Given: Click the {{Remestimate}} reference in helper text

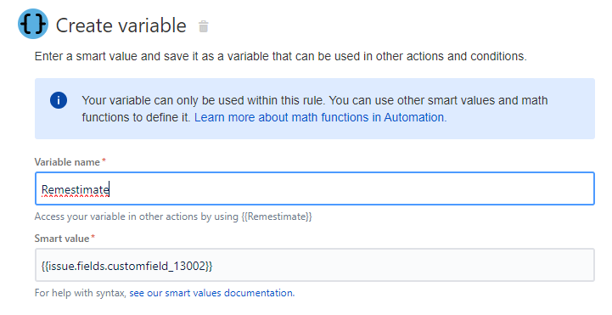Looking at the screenshot, I should [277, 217].
